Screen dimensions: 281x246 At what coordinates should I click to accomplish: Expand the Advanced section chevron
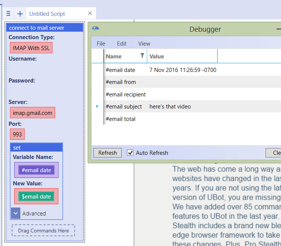[15, 213]
